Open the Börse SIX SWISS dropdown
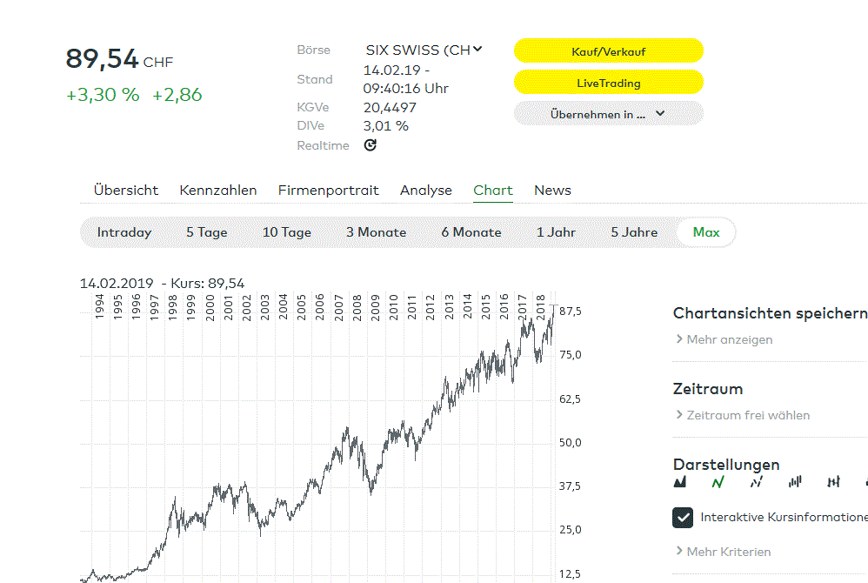Image resolution: width=868 pixels, height=583 pixels. pyautogui.click(x=424, y=50)
